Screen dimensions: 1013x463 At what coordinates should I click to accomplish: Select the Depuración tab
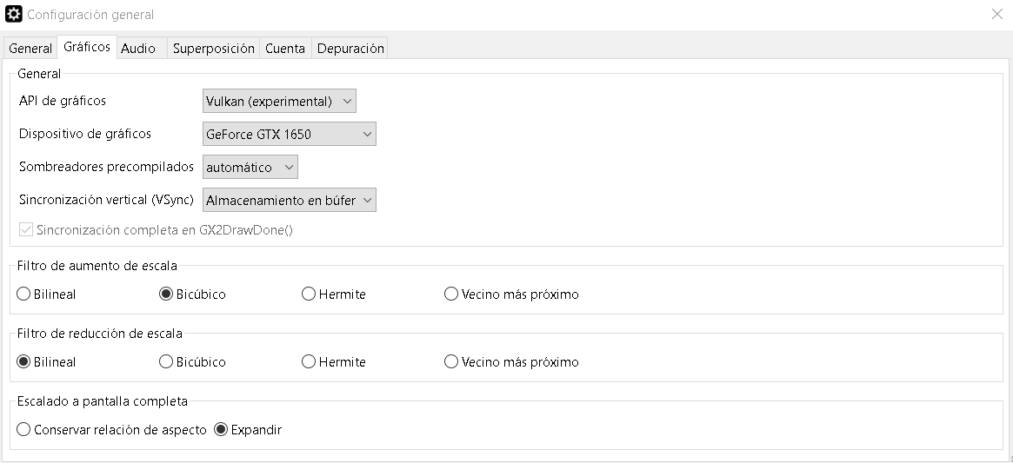(x=350, y=49)
